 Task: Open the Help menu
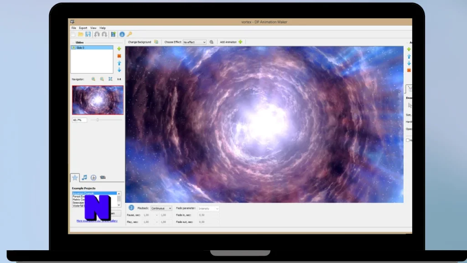tap(103, 28)
